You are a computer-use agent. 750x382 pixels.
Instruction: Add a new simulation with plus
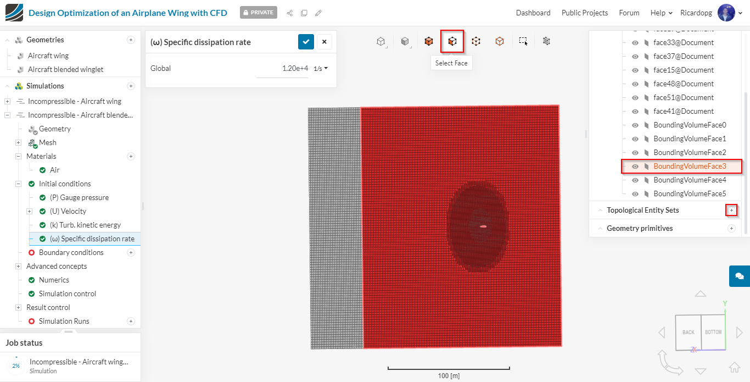(x=131, y=86)
